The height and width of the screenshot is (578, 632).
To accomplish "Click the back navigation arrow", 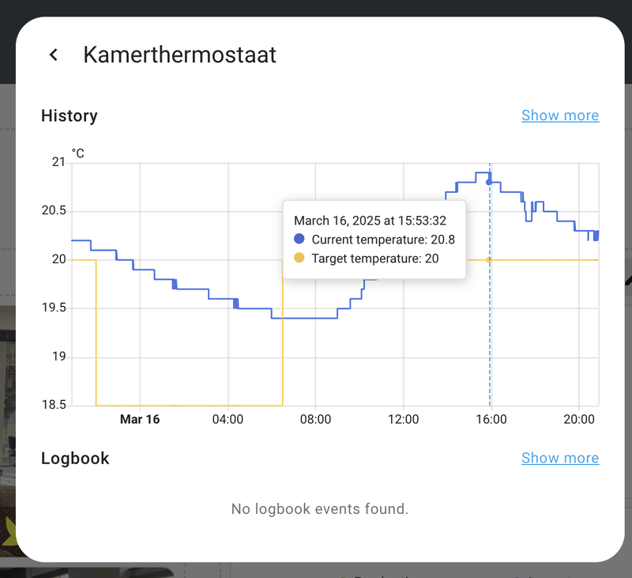I will [53, 54].
